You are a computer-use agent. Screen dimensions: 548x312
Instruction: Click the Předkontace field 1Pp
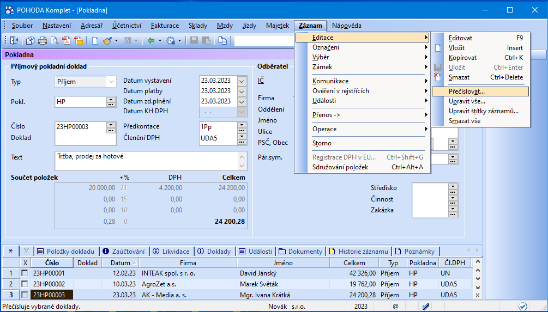(x=218, y=127)
